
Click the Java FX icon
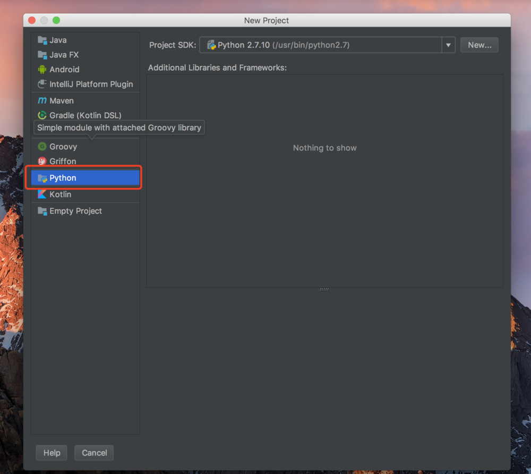[42, 55]
